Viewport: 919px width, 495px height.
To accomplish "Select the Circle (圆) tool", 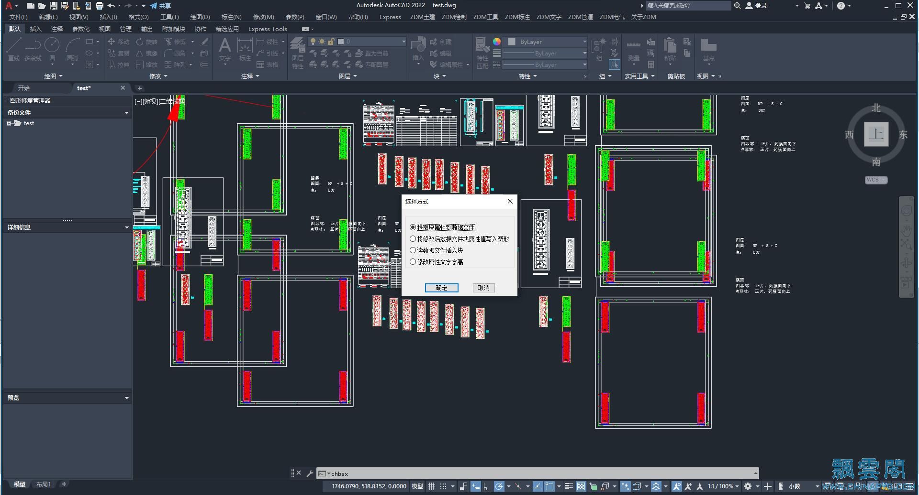I will [x=52, y=49].
